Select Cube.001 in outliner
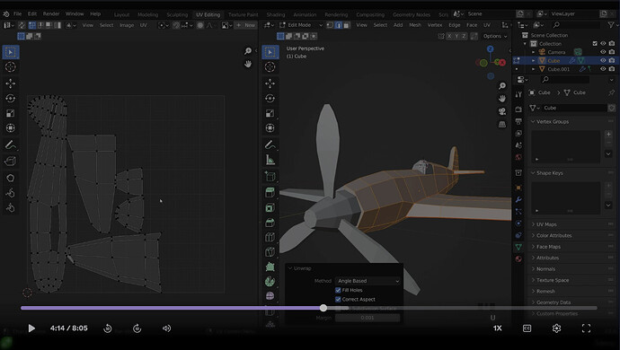This screenshot has width=620, height=350. (558, 69)
